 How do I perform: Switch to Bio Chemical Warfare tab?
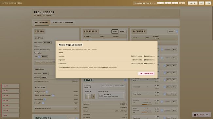tap(63, 22)
